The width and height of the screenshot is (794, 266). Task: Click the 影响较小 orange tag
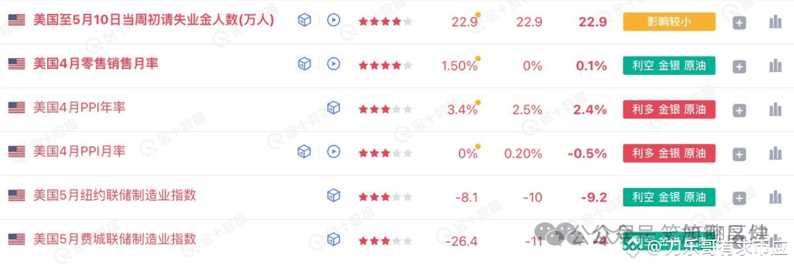669,22
